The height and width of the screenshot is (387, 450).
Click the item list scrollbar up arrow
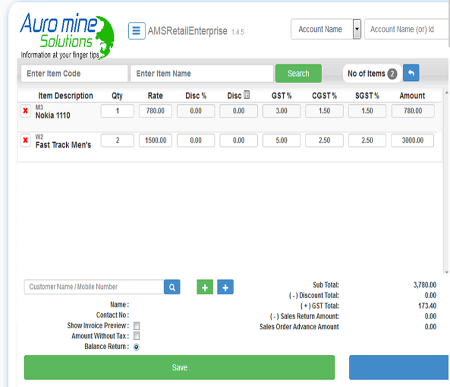coord(446,92)
